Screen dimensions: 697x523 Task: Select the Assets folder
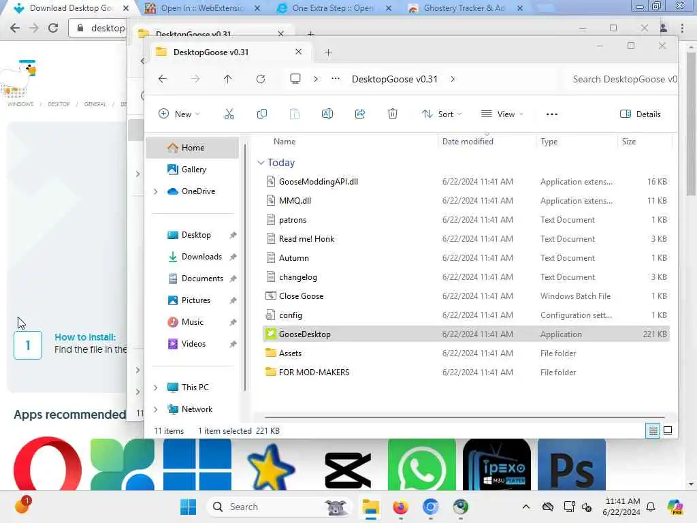click(x=466, y=353)
